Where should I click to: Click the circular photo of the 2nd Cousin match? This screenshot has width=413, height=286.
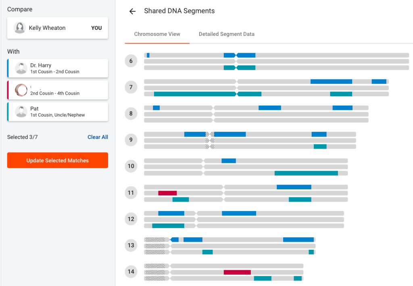click(x=21, y=90)
